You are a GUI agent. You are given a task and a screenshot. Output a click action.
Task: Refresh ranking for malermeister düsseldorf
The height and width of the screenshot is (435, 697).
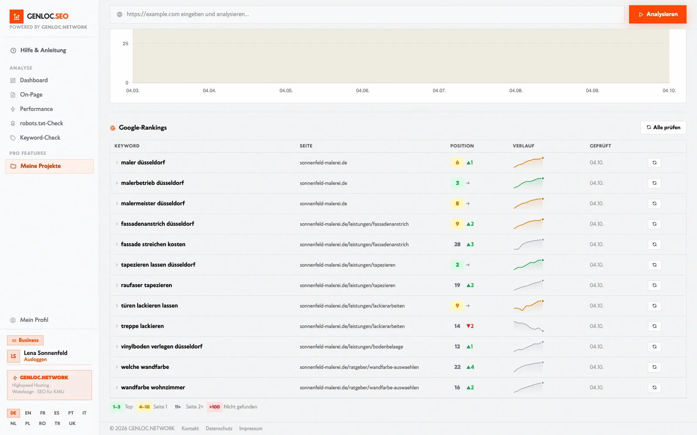click(x=654, y=204)
